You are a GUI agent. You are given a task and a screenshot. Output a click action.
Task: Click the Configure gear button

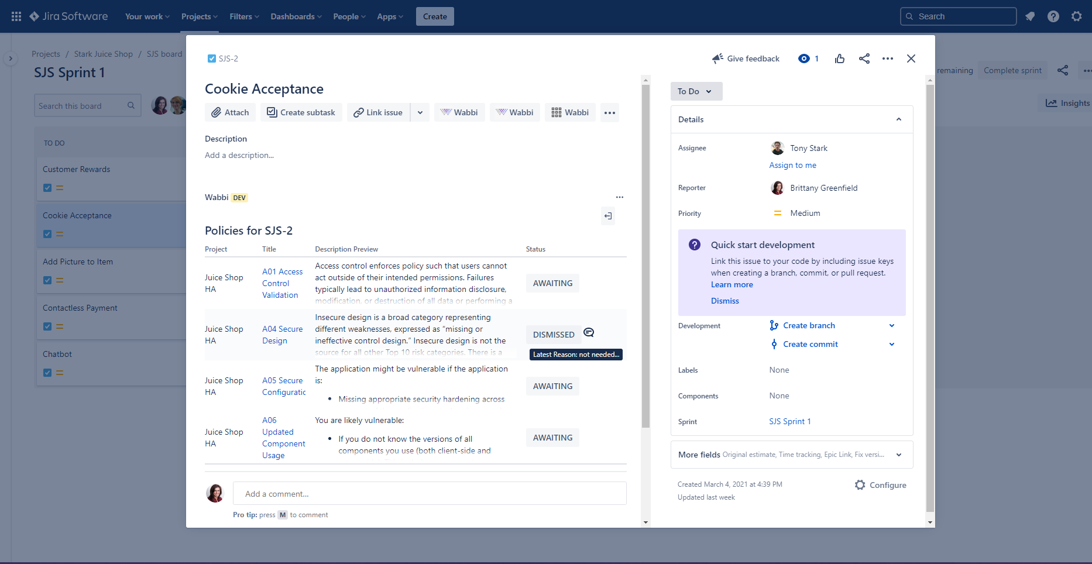[x=881, y=485]
